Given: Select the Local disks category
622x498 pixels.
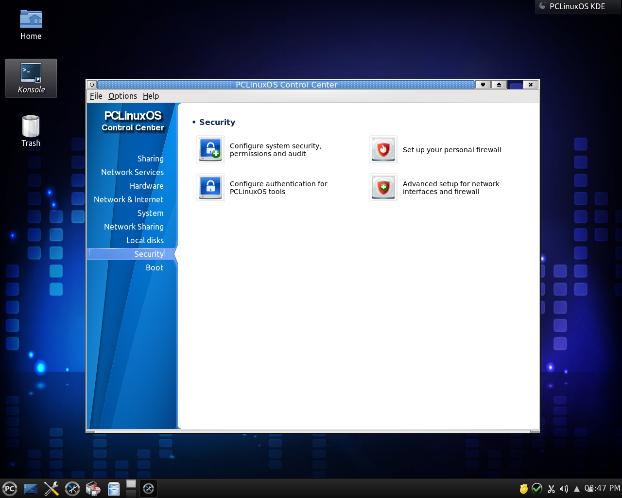Looking at the screenshot, I should tap(145, 240).
